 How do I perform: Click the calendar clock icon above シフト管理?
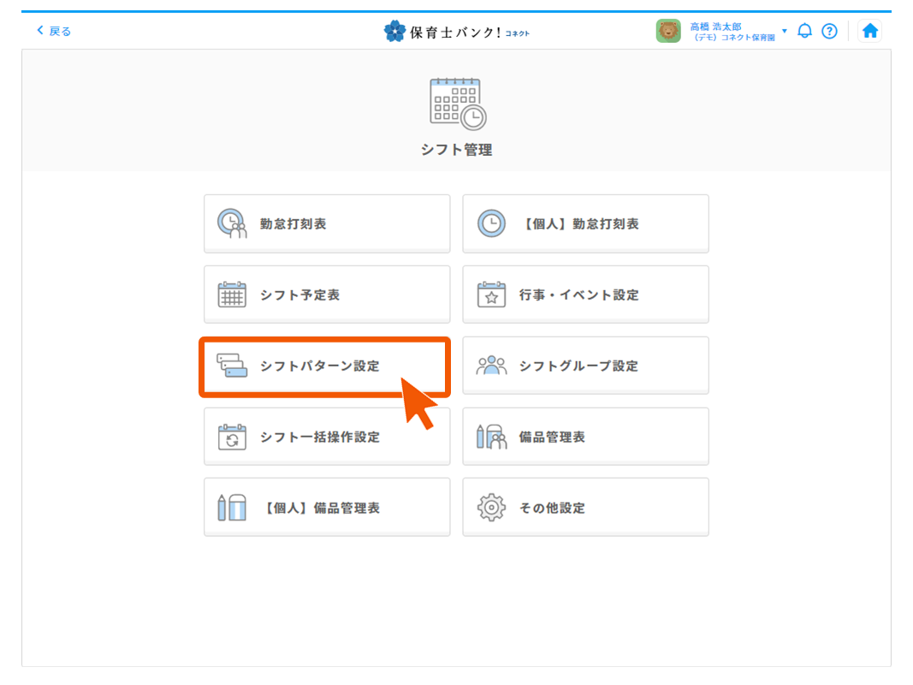click(x=457, y=104)
